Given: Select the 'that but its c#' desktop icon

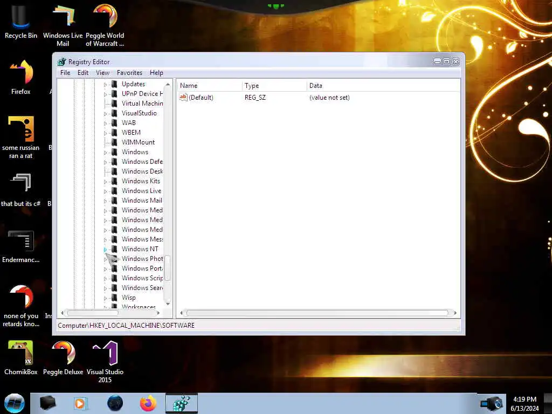Looking at the screenshot, I should click(21, 190).
